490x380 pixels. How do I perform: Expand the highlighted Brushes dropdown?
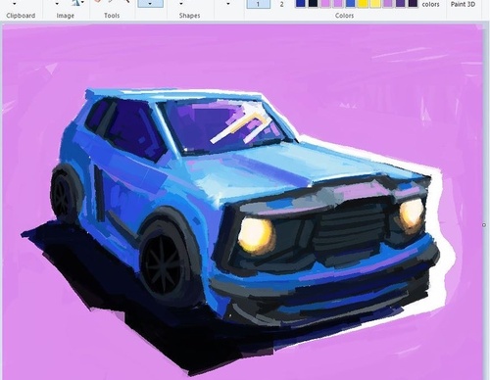pos(150,4)
